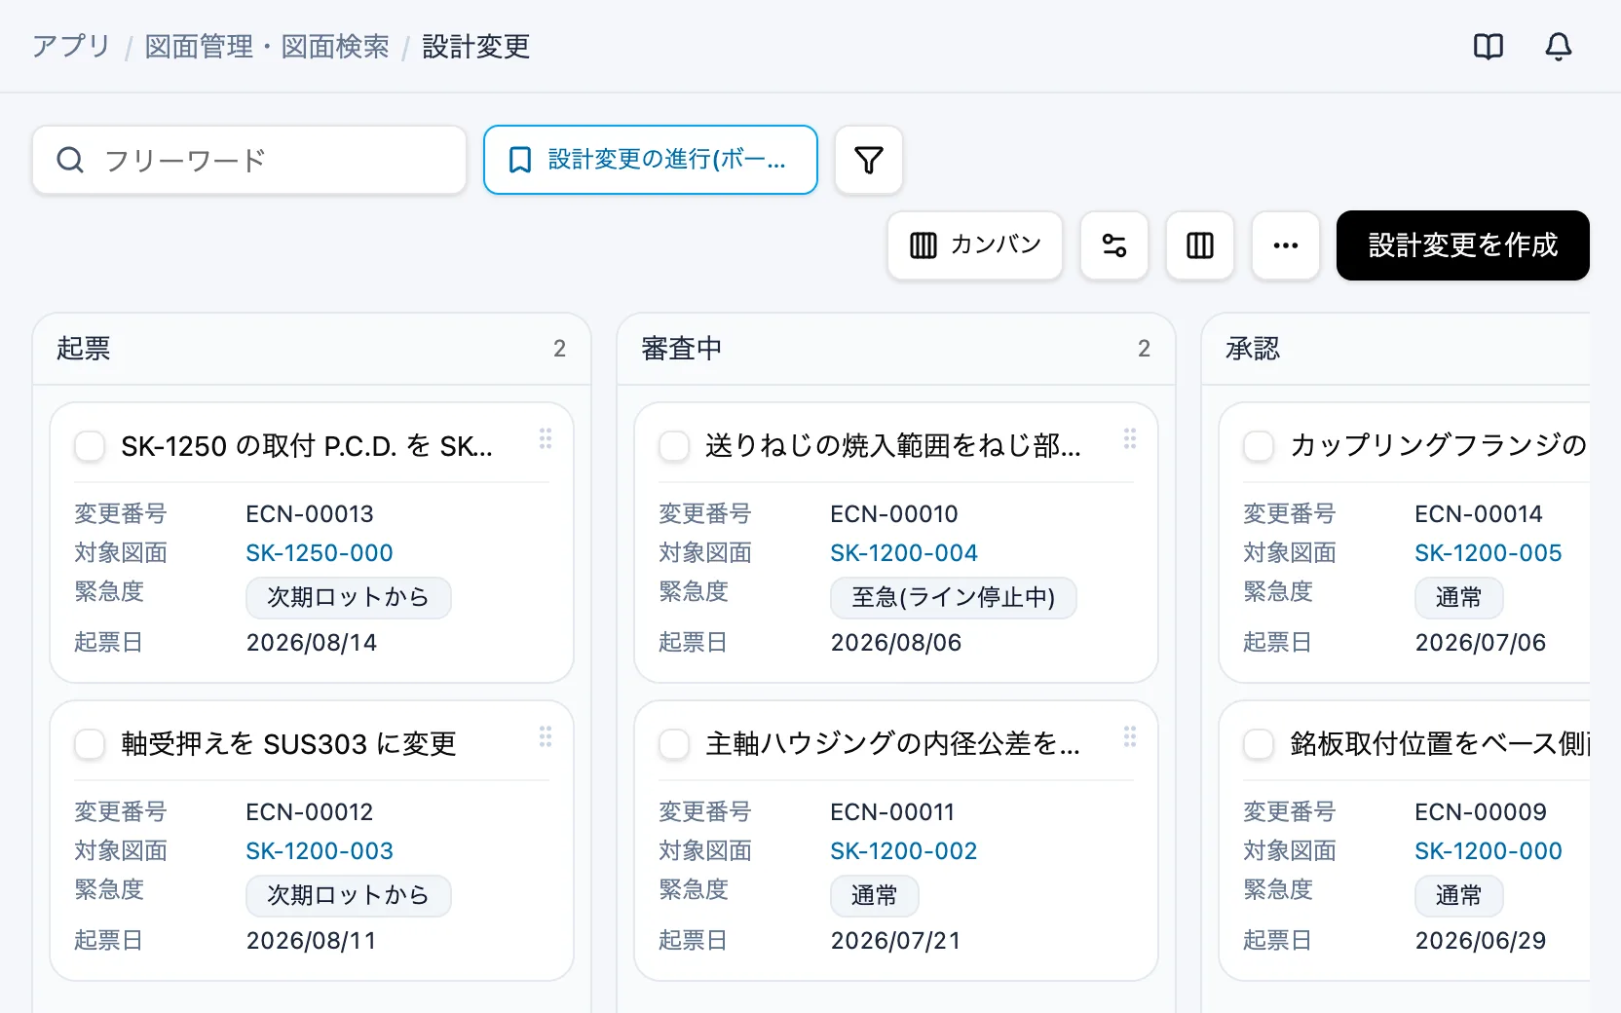The height and width of the screenshot is (1013, 1621).
Task: Open card title 主軸ハウジングの内径公差を
Action: click(x=893, y=744)
